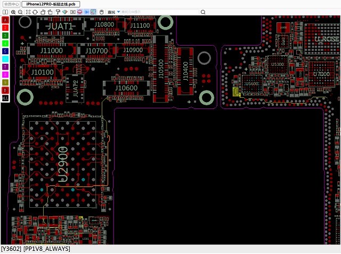This screenshot has width=341, height=254.
Task: Toggle layer A visibility button
Action: coord(5,20)
